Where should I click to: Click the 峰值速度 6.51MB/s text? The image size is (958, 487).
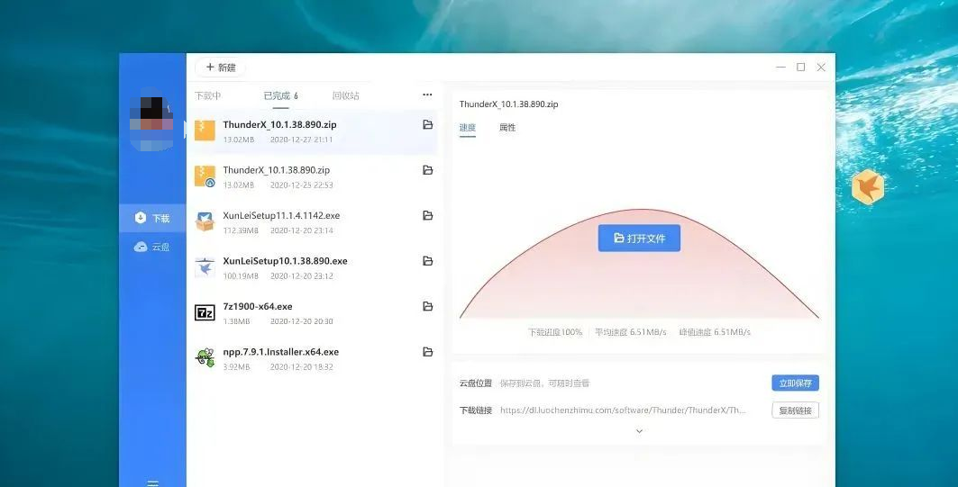[x=715, y=332]
